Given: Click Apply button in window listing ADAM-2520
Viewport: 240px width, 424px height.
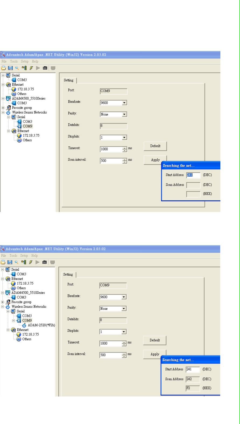Looking at the screenshot, I should [155, 354].
